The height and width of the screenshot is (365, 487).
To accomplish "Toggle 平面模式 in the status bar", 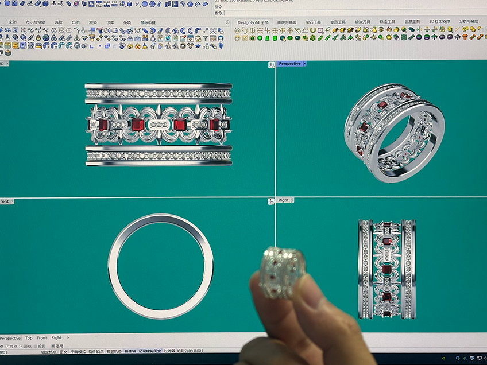I will click(78, 351).
